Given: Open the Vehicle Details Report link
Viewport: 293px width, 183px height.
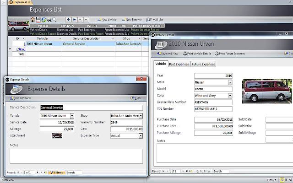Looking at the screenshot, I should (x=43, y=33).
